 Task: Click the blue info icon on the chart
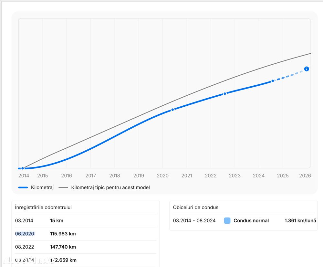[x=307, y=69]
